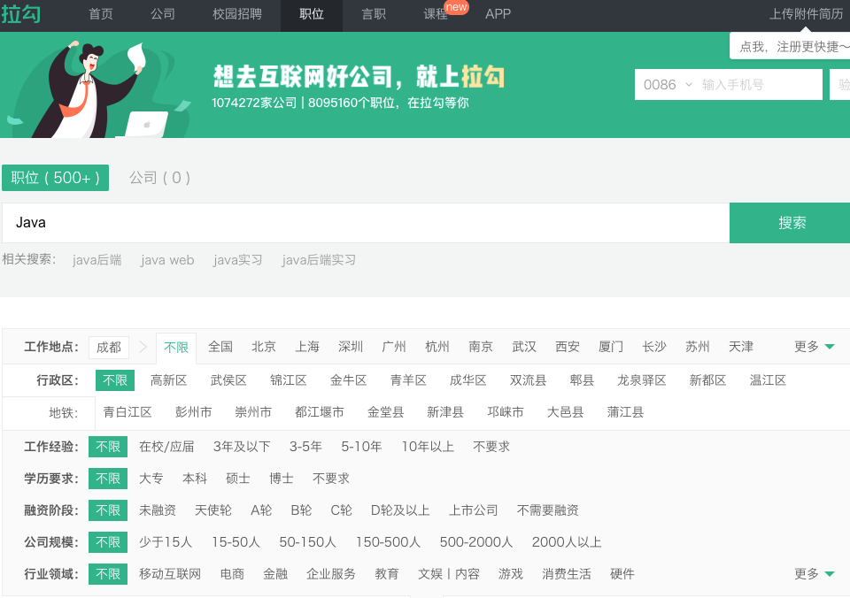Click the green 搜索 button
850x598 pixels.
coord(790,223)
